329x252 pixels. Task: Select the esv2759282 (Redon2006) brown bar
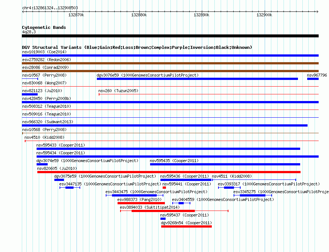point(170,63)
